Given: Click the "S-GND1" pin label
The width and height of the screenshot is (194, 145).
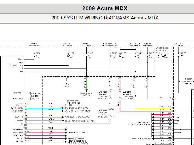Looking at the screenshot, I should click(20, 105).
